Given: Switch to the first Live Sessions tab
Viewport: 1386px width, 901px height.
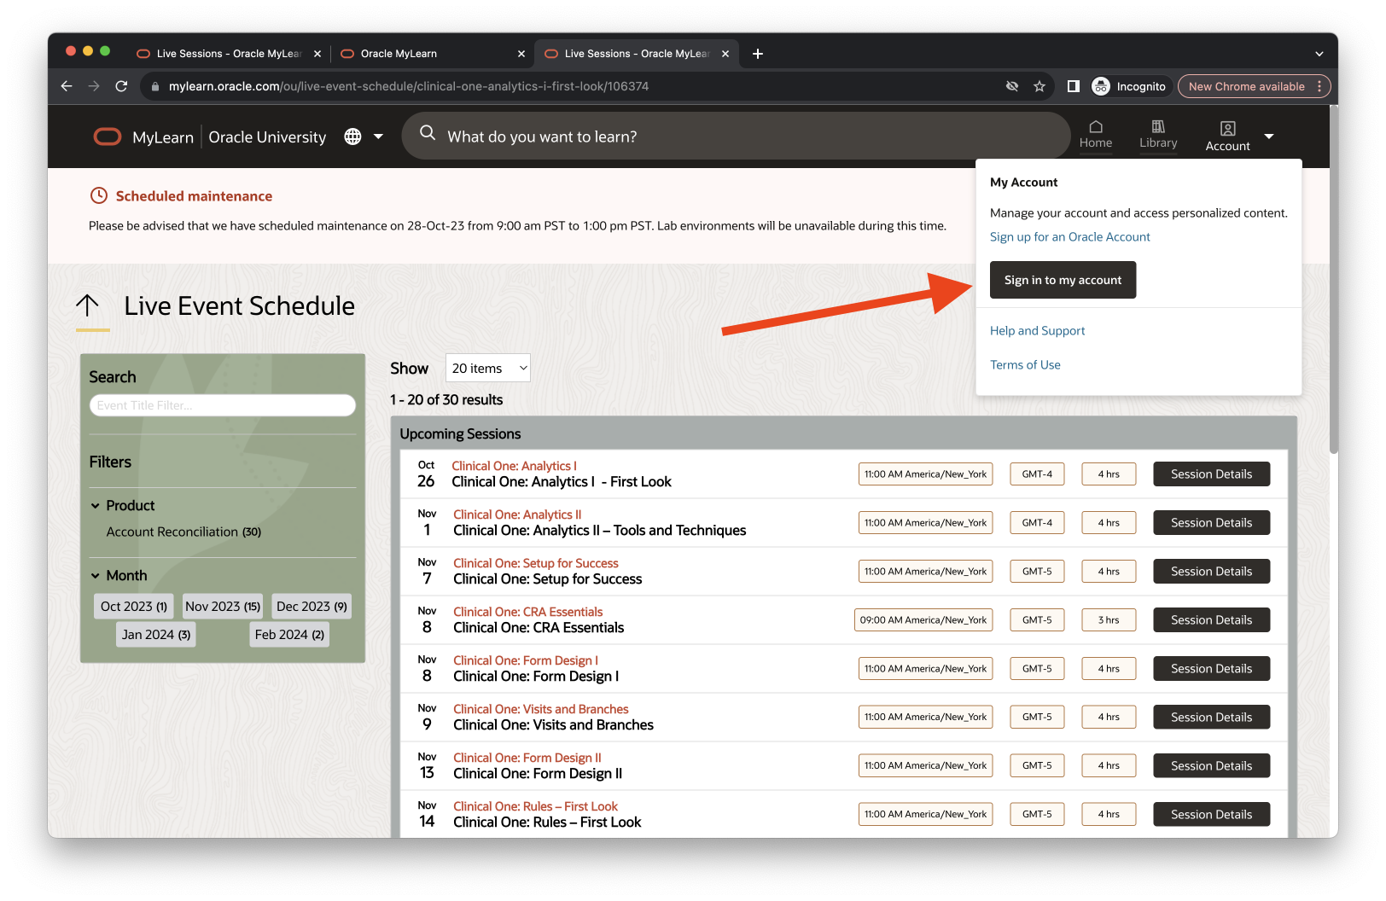Looking at the screenshot, I should pyautogui.click(x=229, y=54).
